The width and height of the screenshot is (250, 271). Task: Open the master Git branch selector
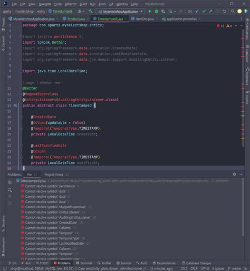point(235,268)
